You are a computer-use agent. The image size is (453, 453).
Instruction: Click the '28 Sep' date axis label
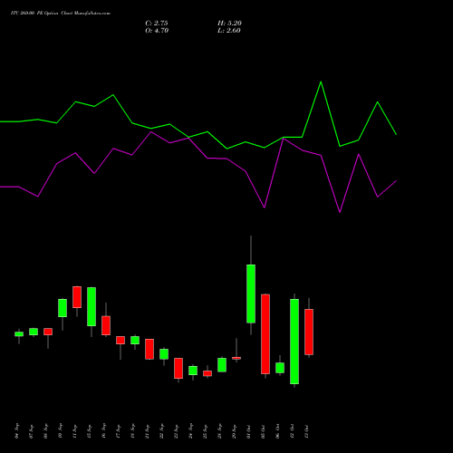click(220, 431)
